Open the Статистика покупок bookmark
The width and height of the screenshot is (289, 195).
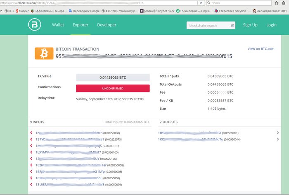point(233,11)
